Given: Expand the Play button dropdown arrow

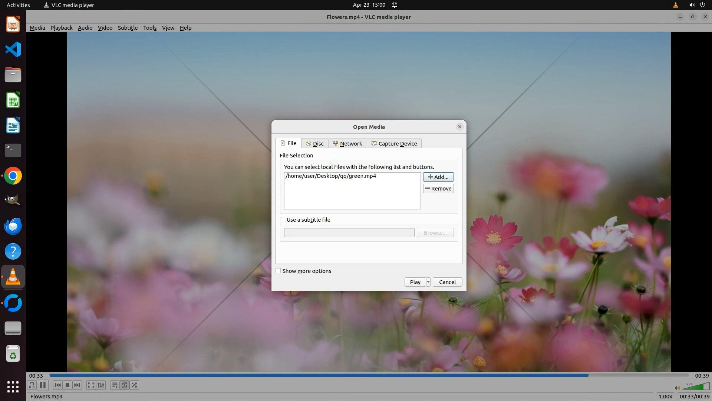Looking at the screenshot, I should point(428,282).
